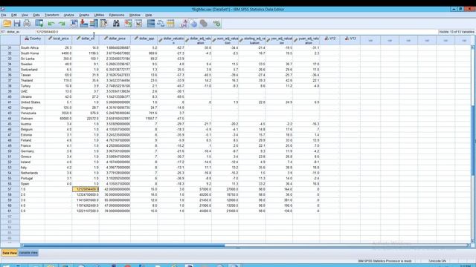Click the Thailand country cell
476x267 pixels.
[33, 81]
